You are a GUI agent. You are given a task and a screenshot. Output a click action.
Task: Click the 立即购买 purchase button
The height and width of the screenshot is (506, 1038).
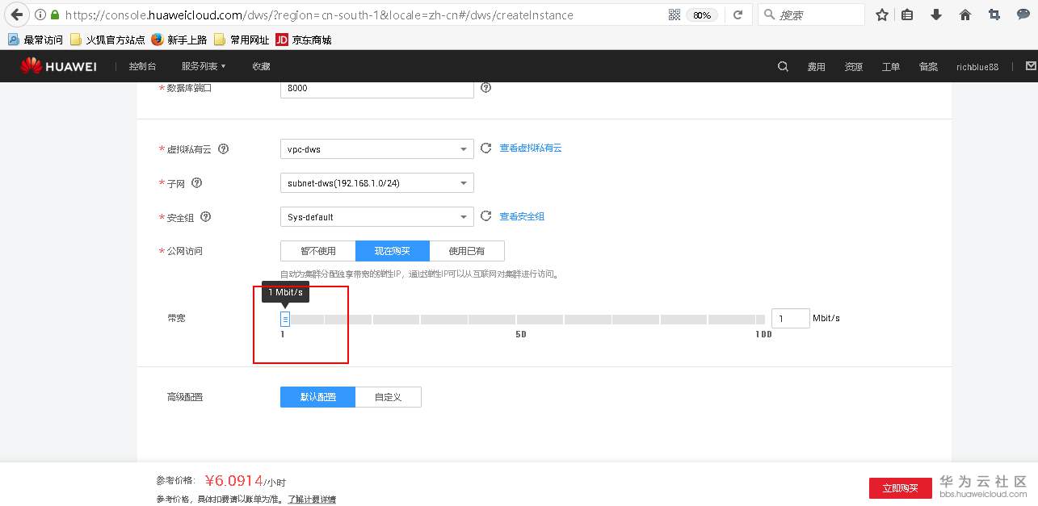click(900, 487)
